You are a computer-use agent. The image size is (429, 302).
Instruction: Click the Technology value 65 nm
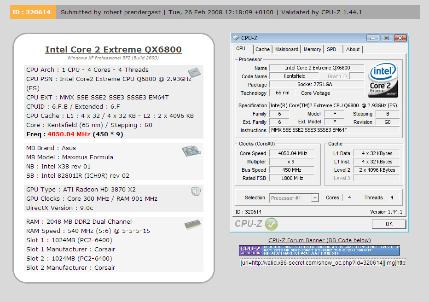[282, 93]
